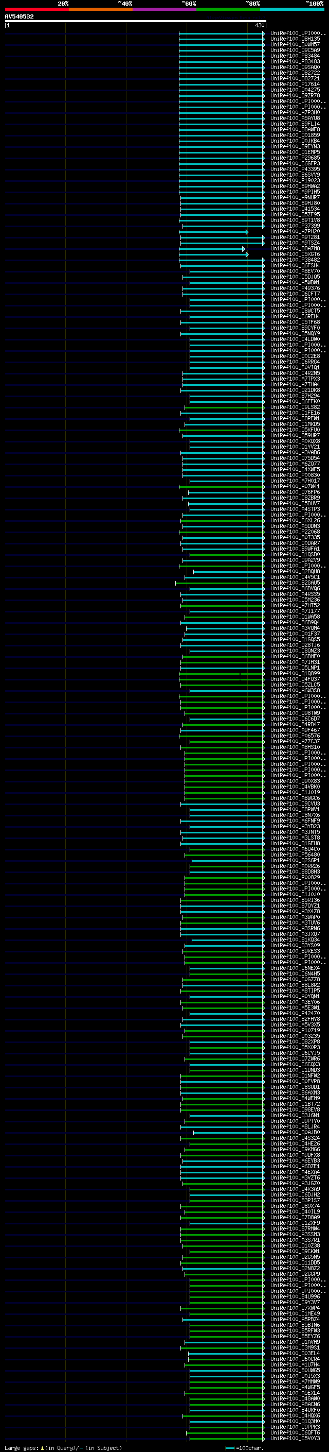Select the UniRef100_Q03235 label

point(295,1035)
